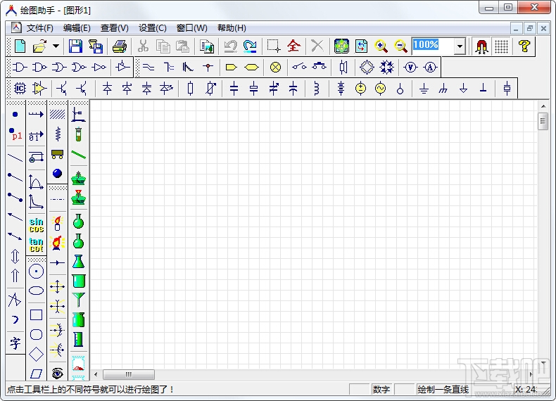Click the vertical scrollbar up arrow
This screenshot has width=556, height=401.
(543, 106)
